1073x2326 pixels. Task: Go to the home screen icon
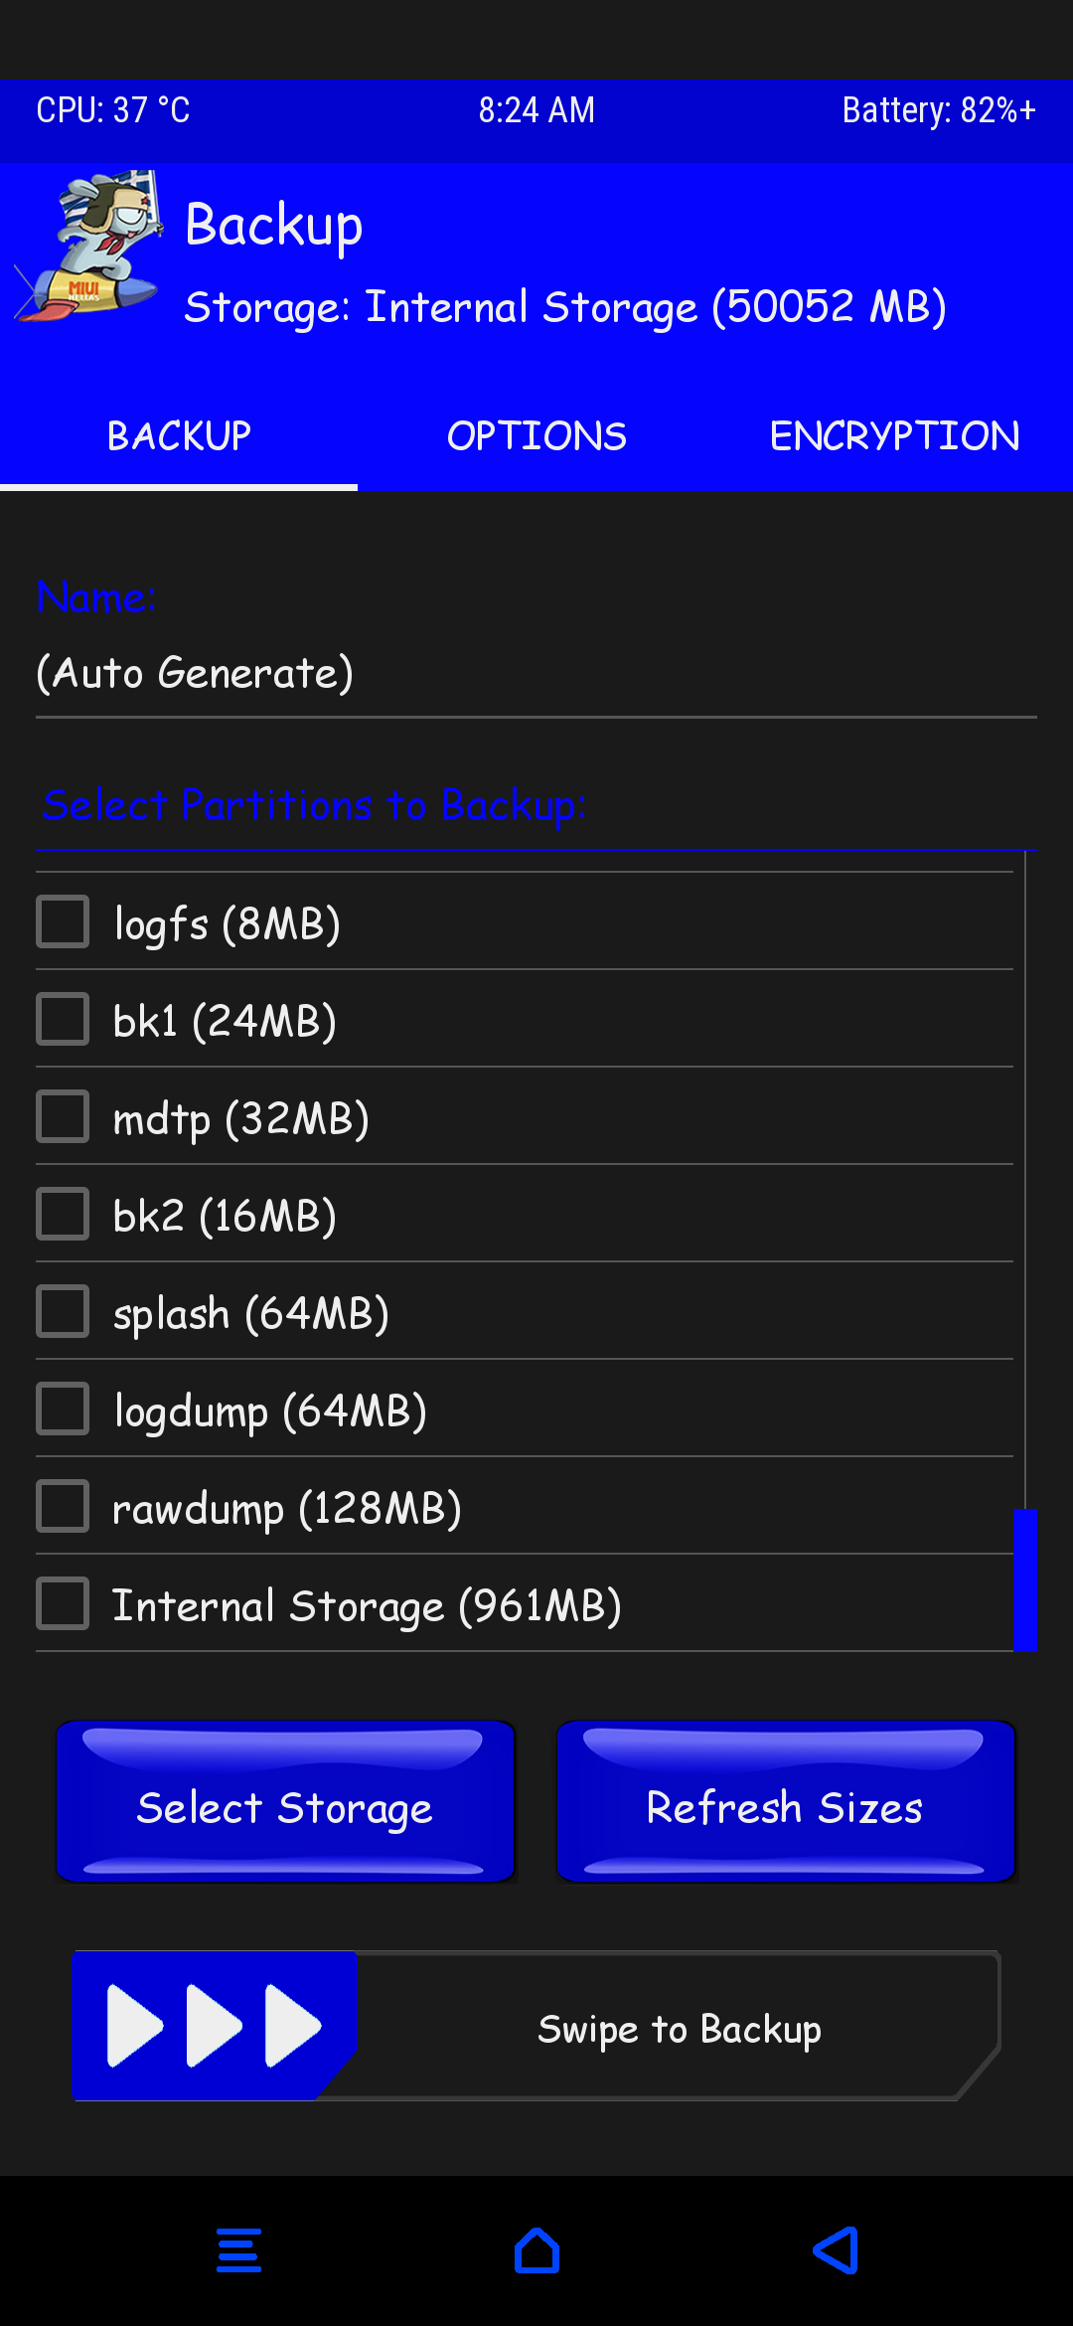tap(536, 2250)
